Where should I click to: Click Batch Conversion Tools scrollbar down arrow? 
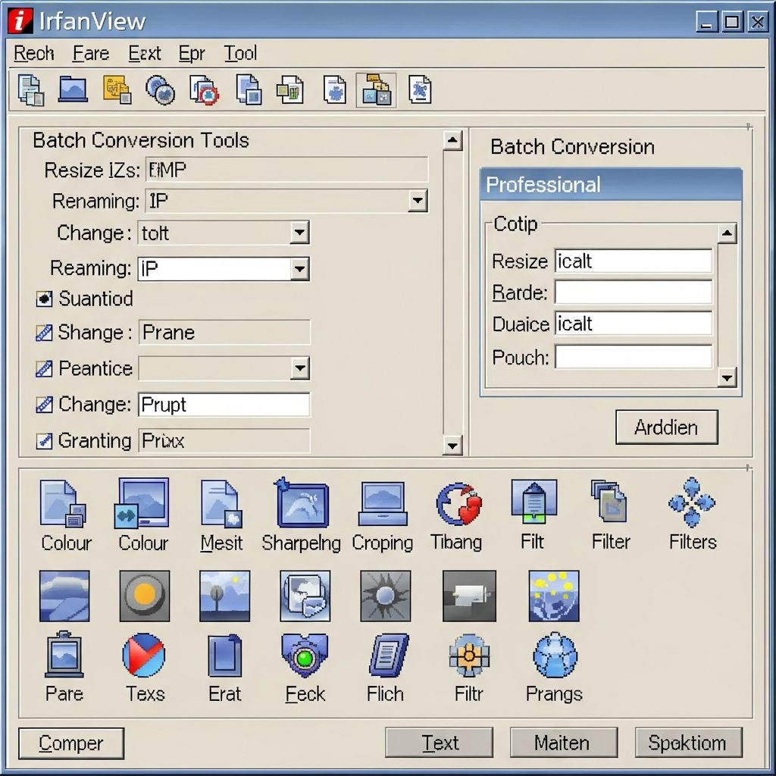point(452,446)
